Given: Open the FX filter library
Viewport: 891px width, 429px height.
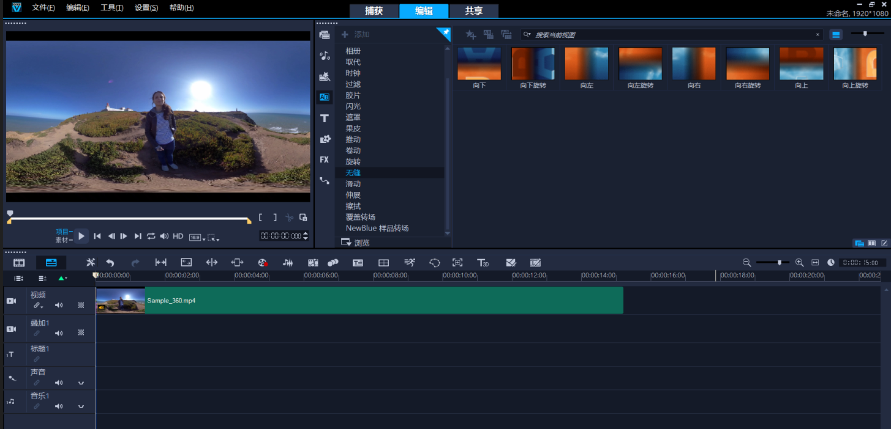Looking at the screenshot, I should [325, 159].
